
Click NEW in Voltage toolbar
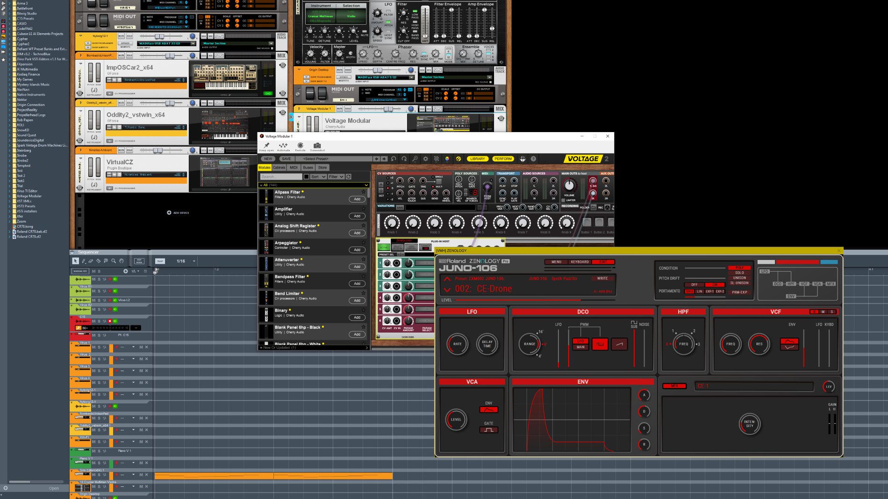(x=268, y=159)
